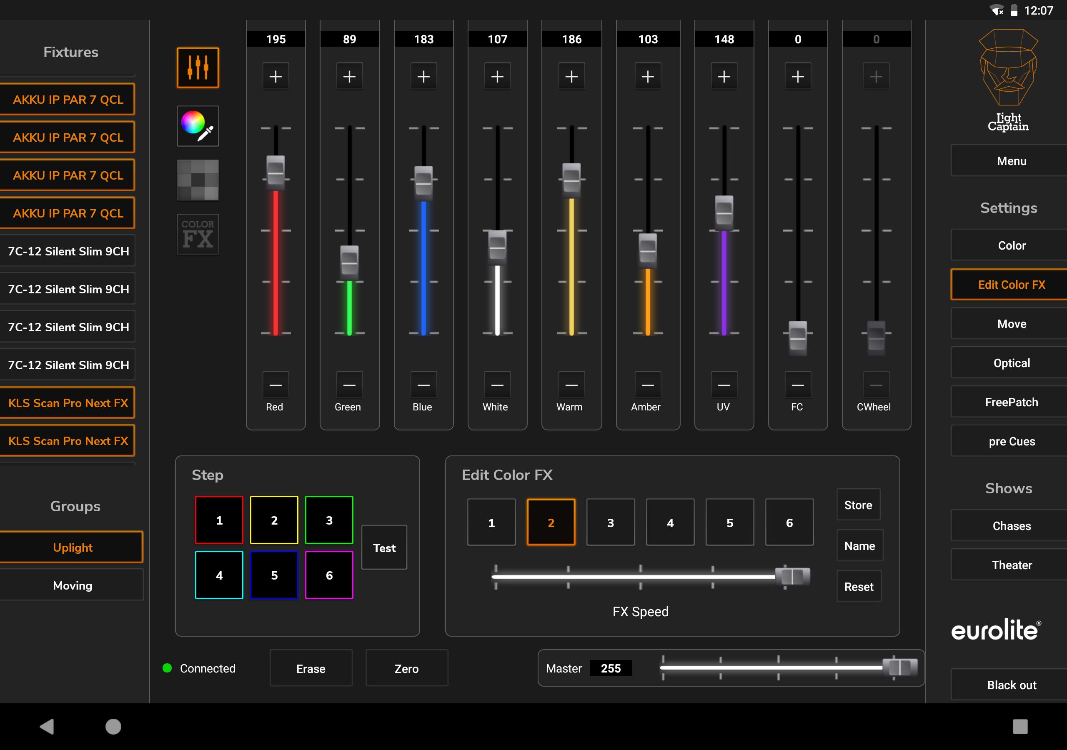This screenshot has height=750, width=1067.
Task: Select Color FX slot 6
Action: [789, 522]
